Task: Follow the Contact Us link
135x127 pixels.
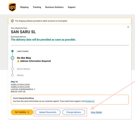Action: click(90, 101)
